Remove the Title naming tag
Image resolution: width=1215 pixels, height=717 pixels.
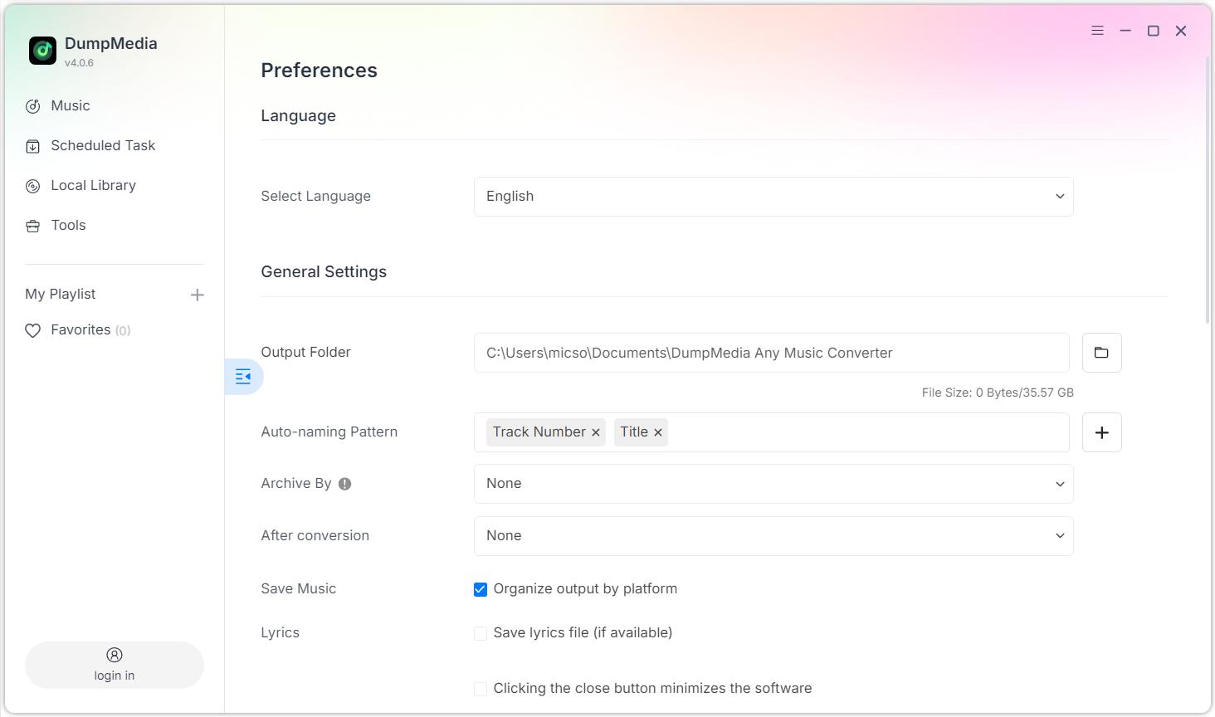click(657, 432)
